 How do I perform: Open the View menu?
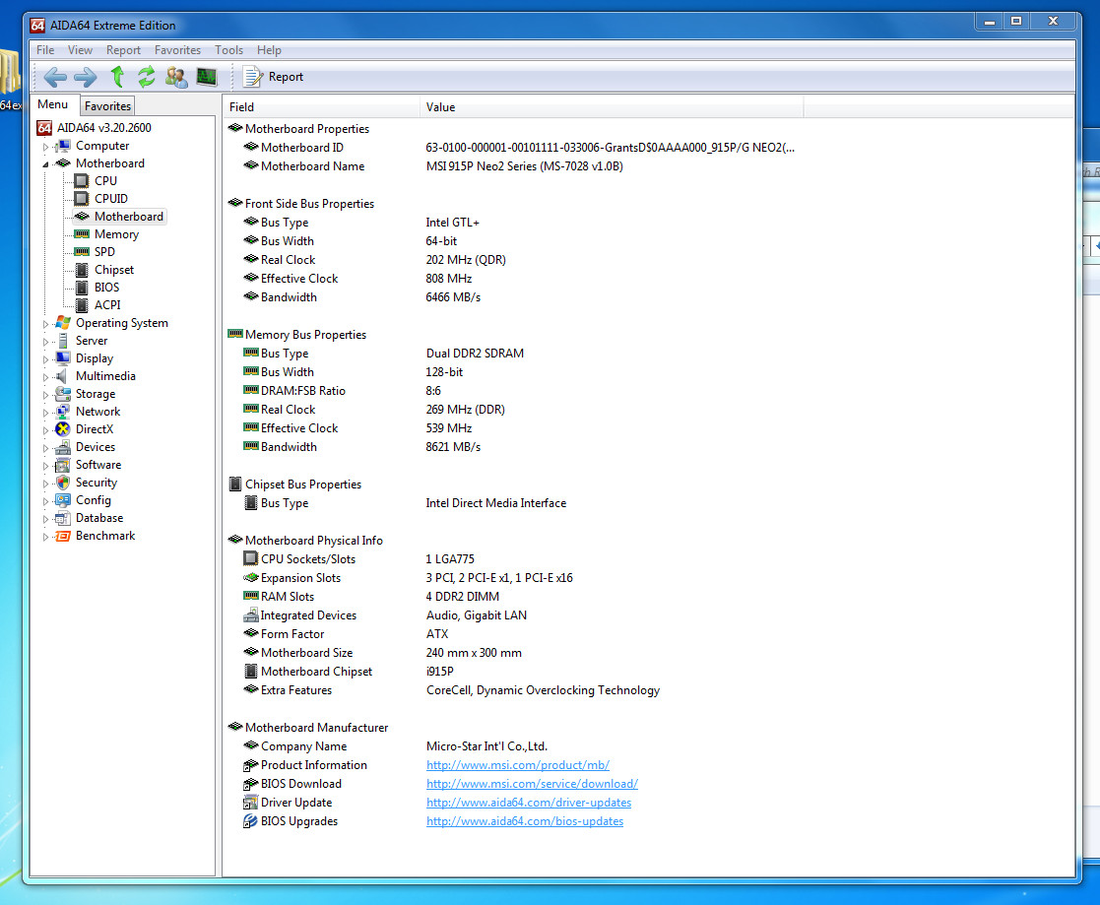[x=81, y=50]
